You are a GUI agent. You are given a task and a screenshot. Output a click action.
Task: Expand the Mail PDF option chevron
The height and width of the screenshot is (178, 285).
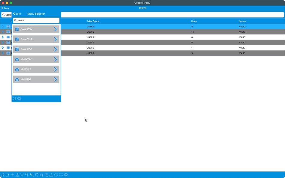pyautogui.click(x=55, y=79)
